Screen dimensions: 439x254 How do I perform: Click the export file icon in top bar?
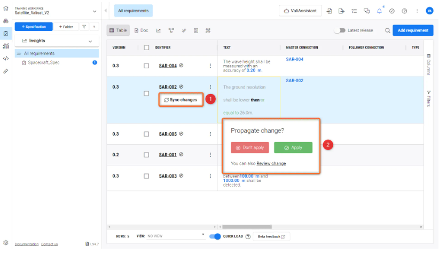tap(342, 11)
